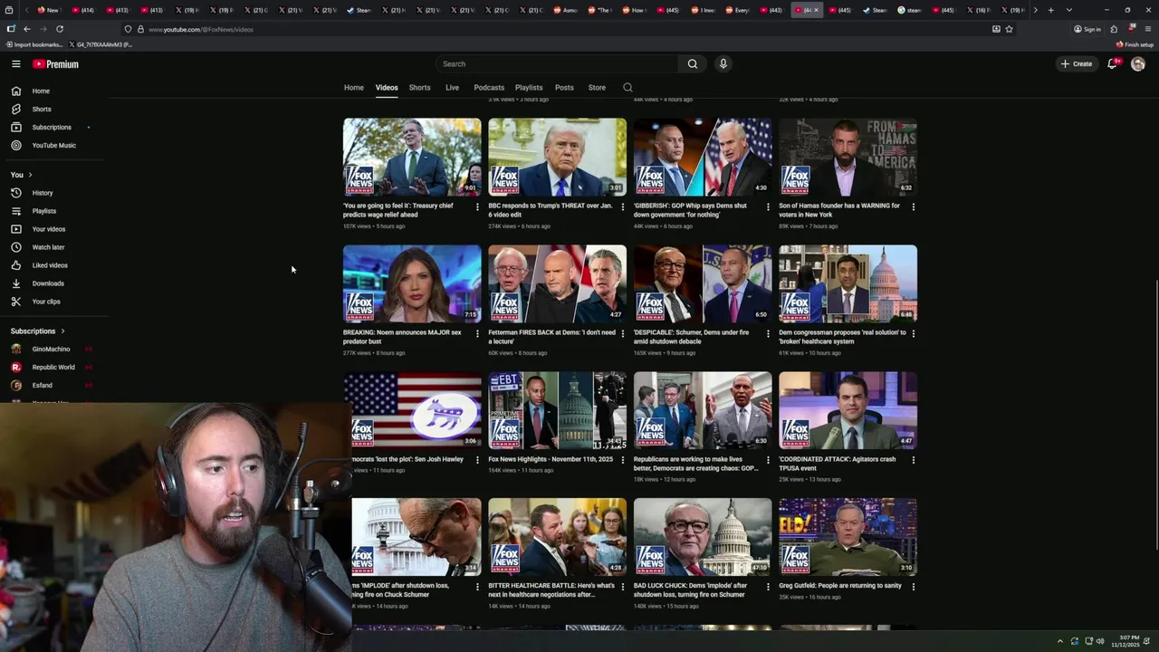Bookmark this page with the star icon
Image resolution: width=1159 pixels, height=652 pixels.
[x=1009, y=29]
